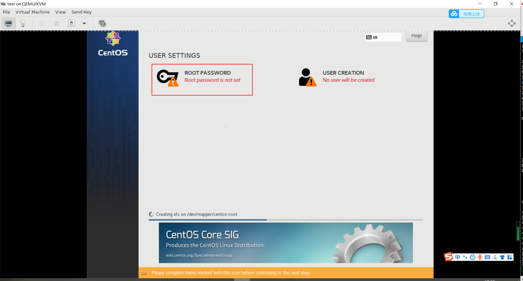This screenshot has height=281, width=523.
Task: Minimize the QEMU/KVM window
Action: tap(480, 4)
